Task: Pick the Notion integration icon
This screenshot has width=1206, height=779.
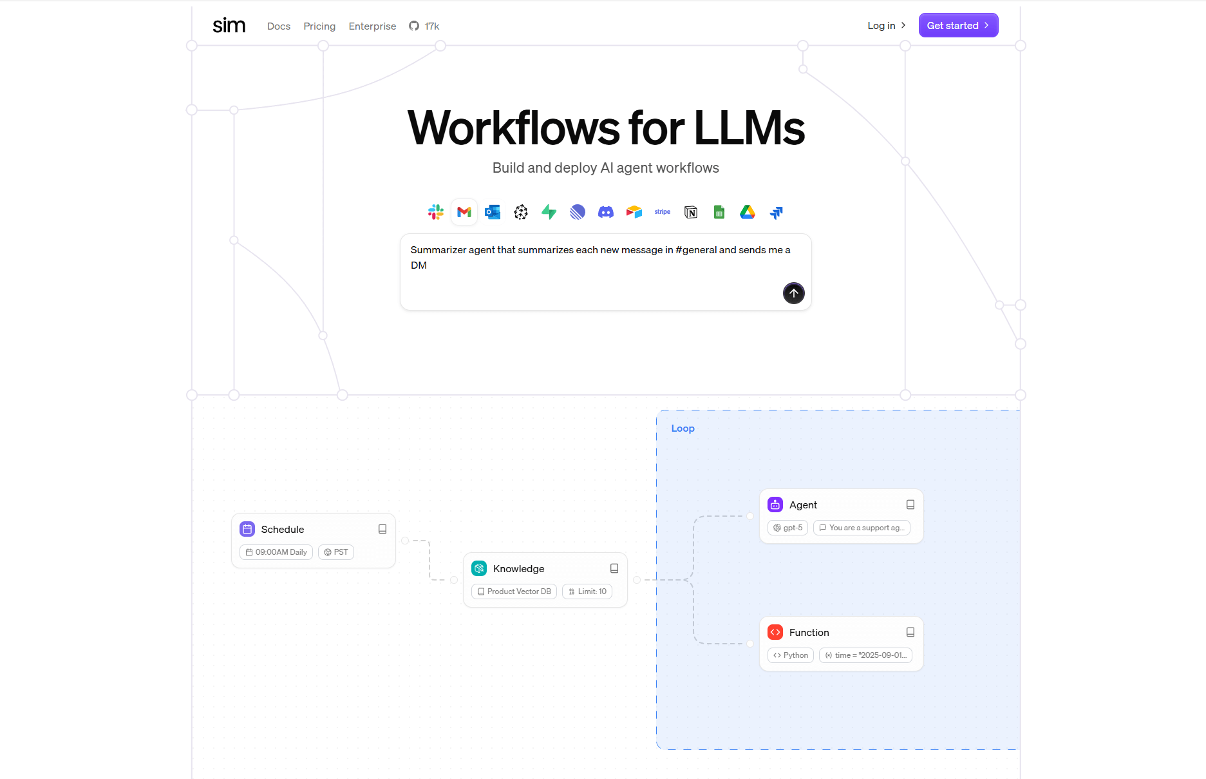Action: pos(691,212)
